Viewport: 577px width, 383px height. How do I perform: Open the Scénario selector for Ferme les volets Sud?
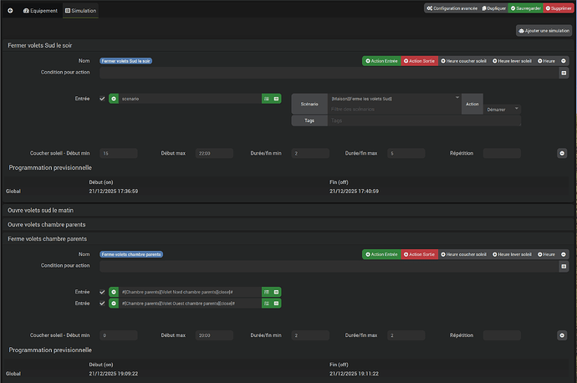tap(393, 99)
